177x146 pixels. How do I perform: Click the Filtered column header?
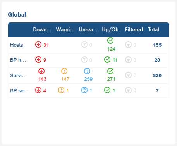coord(134,29)
